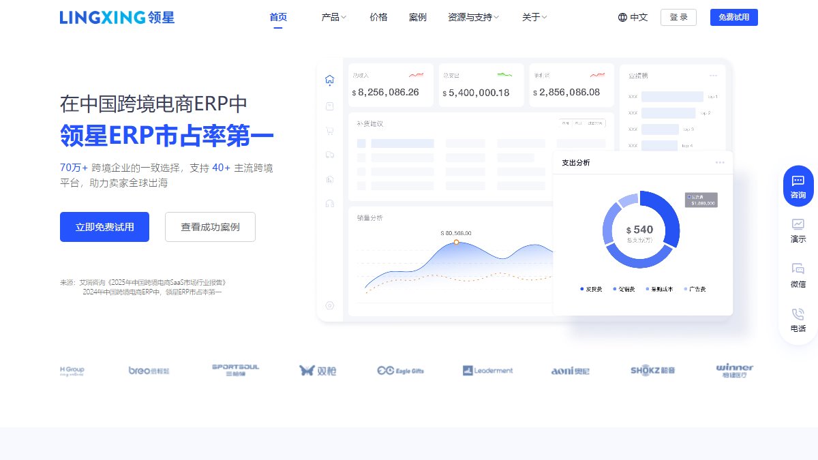The height and width of the screenshot is (460, 818).
Task: Click the 双枪 brand logo
Action: point(318,370)
